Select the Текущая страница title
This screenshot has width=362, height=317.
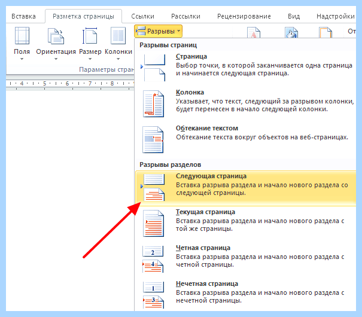(x=205, y=212)
